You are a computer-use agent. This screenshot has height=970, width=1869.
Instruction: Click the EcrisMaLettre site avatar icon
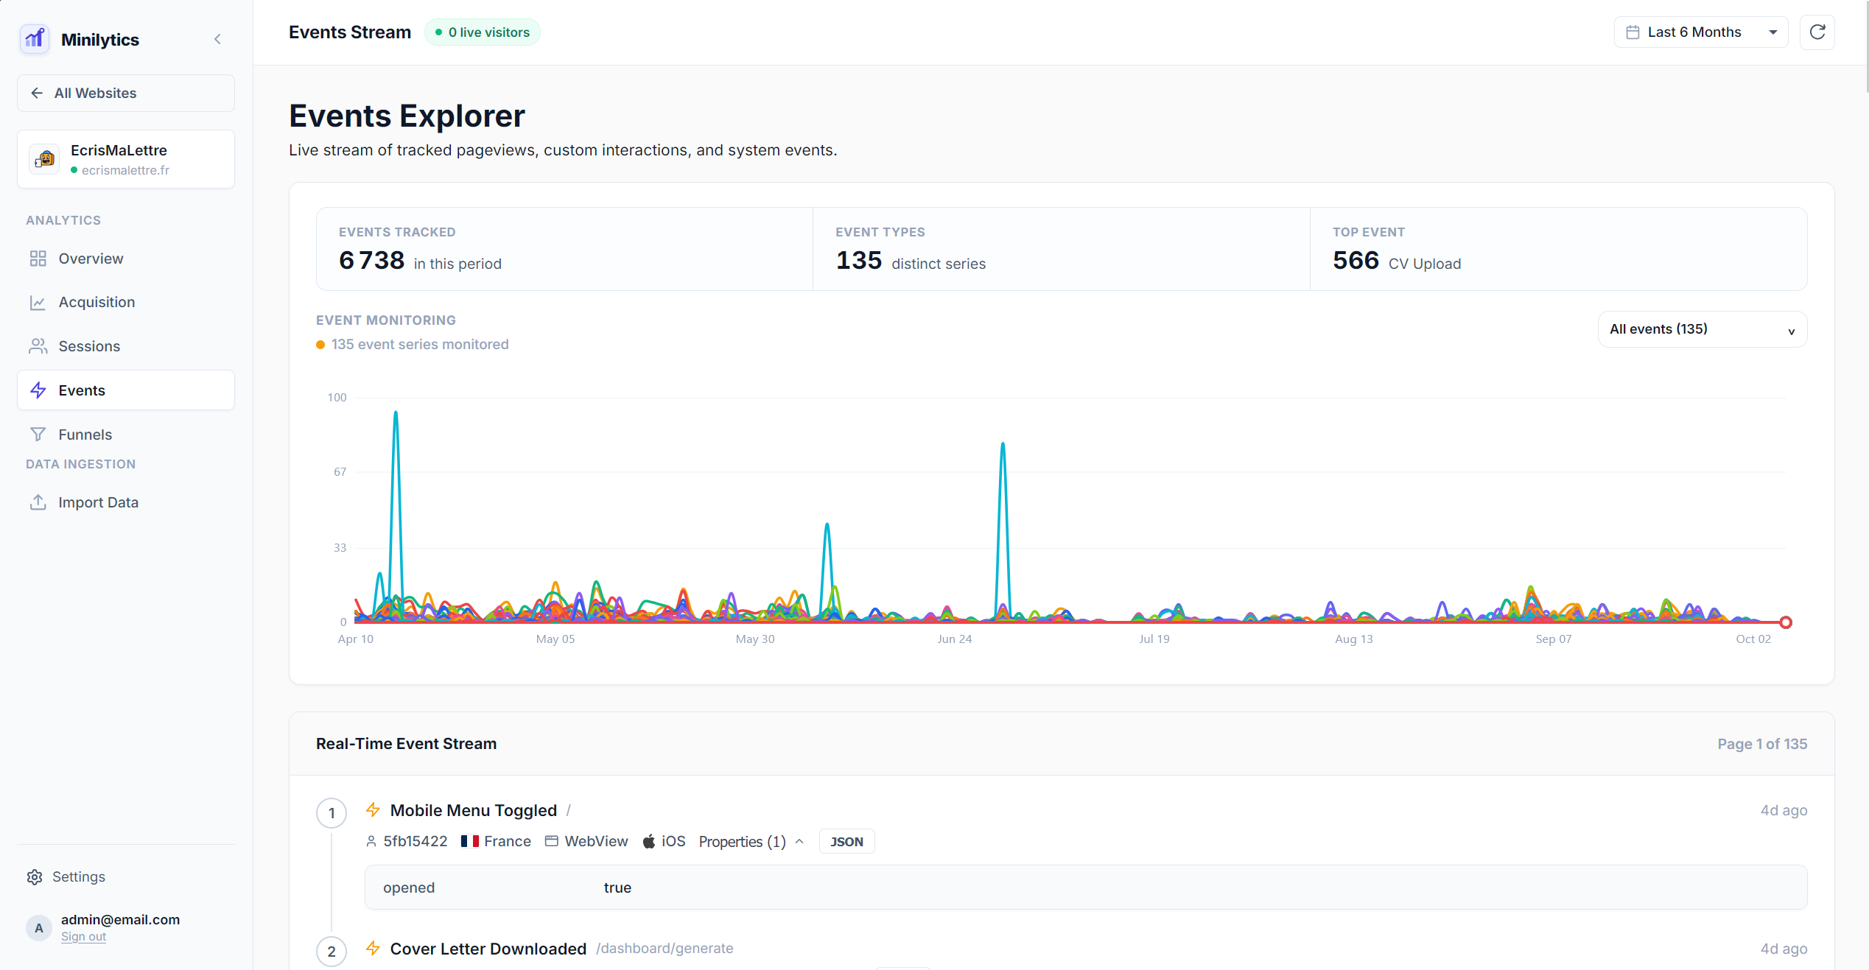click(45, 159)
